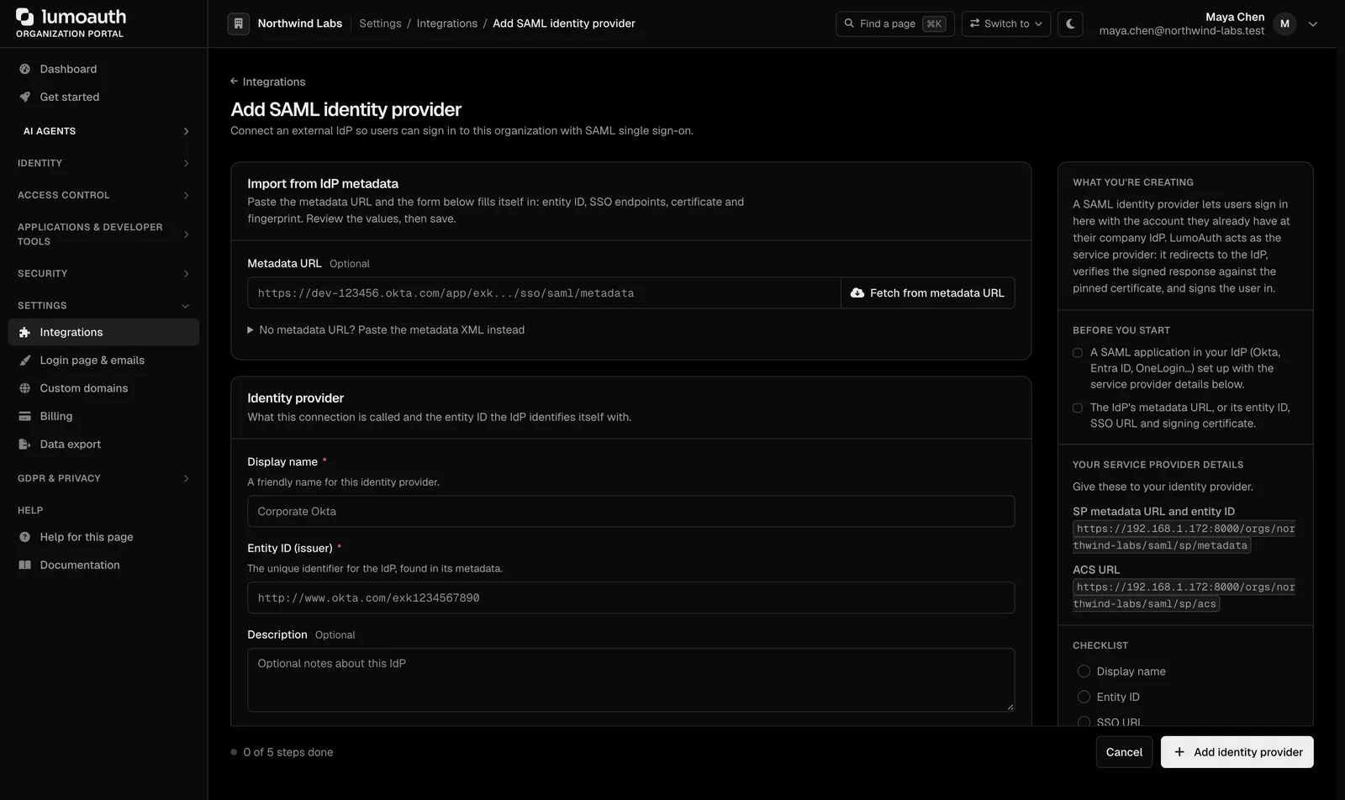The height and width of the screenshot is (800, 1345).
Task: Click the Dashboard sidebar icon
Action: (25, 69)
